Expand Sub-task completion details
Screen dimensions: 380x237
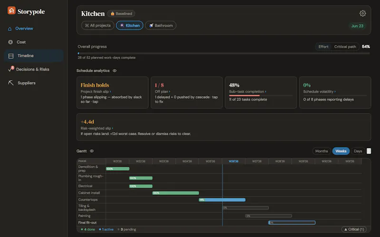[247, 91]
